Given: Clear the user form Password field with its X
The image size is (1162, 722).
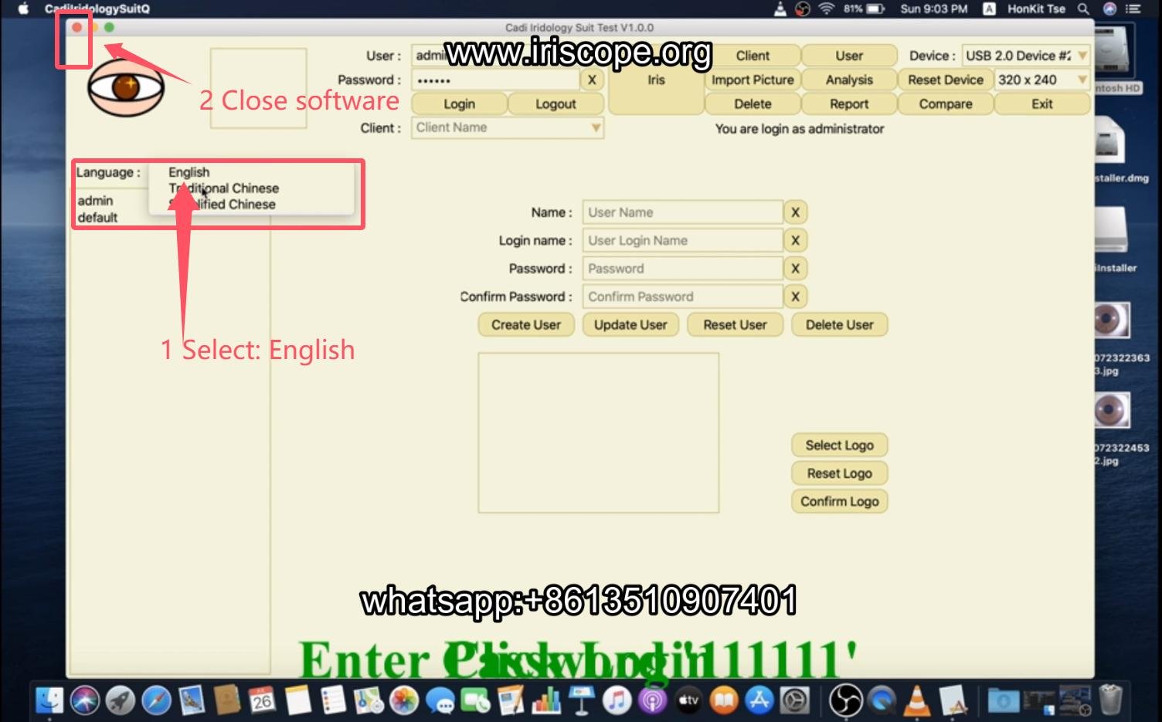Looking at the screenshot, I should coord(795,269).
